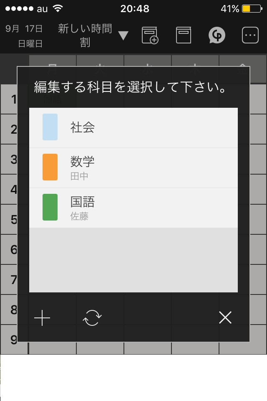Tap the refresh arrows icon
This screenshot has height=401, width=267.
point(92,318)
